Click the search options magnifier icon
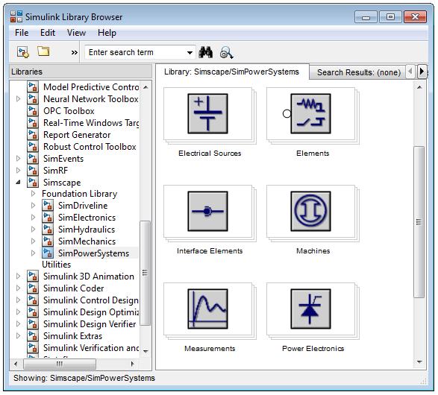438x395 pixels. pyautogui.click(x=226, y=52)
